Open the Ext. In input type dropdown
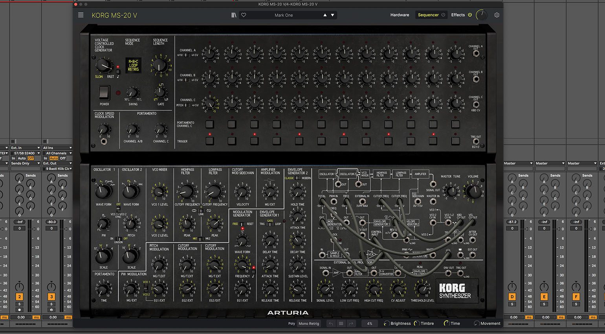This screenshot has height=334, width=605. pyautogui.click(x=25, y=148)
